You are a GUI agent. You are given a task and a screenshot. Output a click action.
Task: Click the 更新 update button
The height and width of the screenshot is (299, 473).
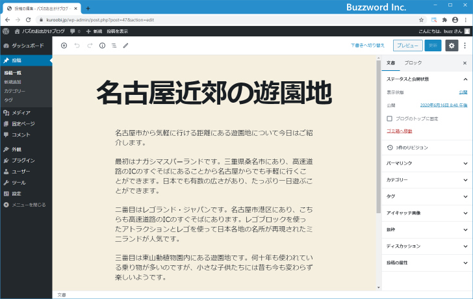pos(433,45)
